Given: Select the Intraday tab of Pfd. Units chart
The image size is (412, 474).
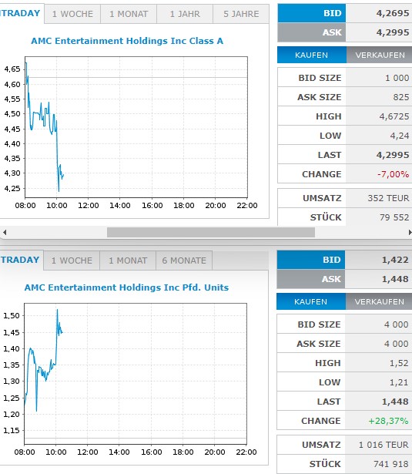Looking at the screenshot, I should (x=20, y=260).
